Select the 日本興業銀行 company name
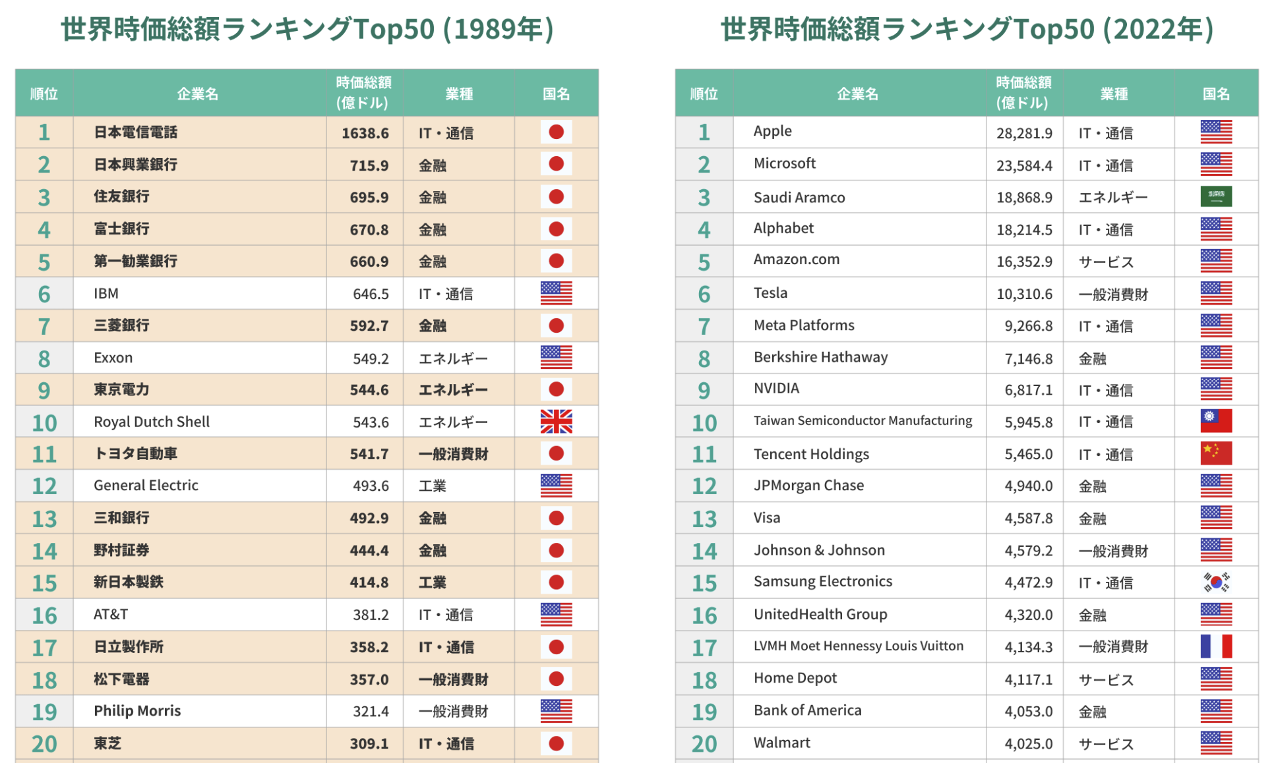 tap(135, 165)
